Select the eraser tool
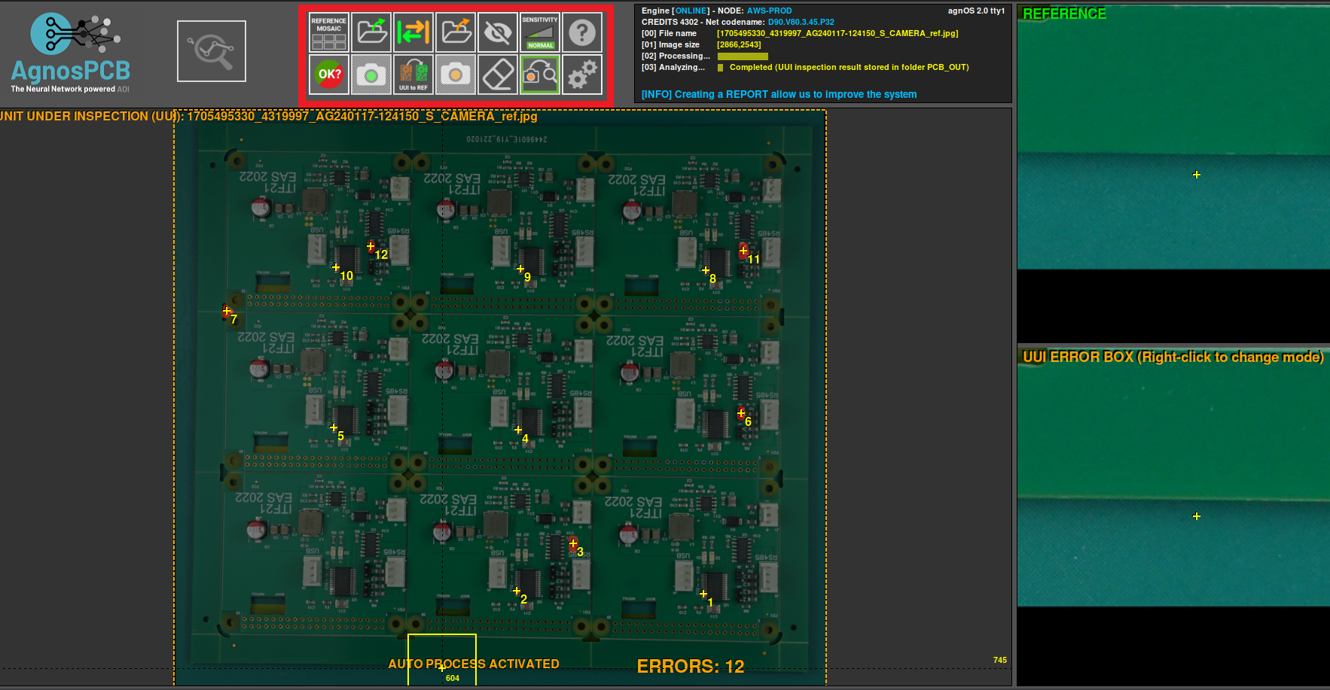1330x690 pixels. coord(498,75)
